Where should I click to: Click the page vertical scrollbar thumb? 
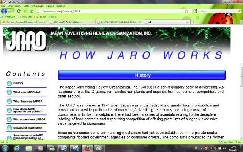tap(241, 76)
